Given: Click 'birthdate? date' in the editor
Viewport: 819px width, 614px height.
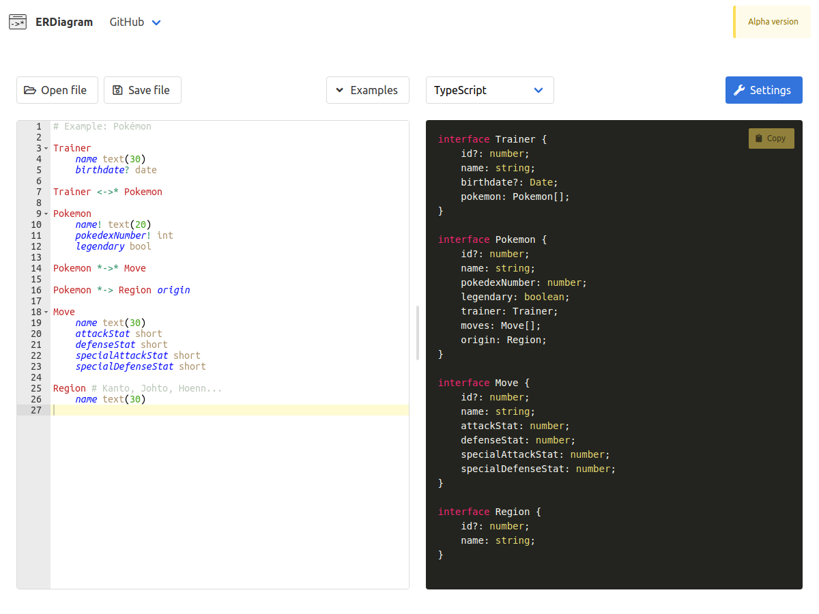Looking at the screenshot, I should point(116,170).
